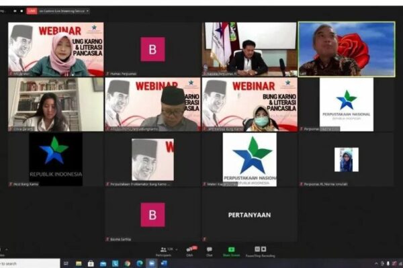Viewport: 403px width, 268px height.
Task: Select the Bung Karno speaker with rose background
Action: [347, 49]
